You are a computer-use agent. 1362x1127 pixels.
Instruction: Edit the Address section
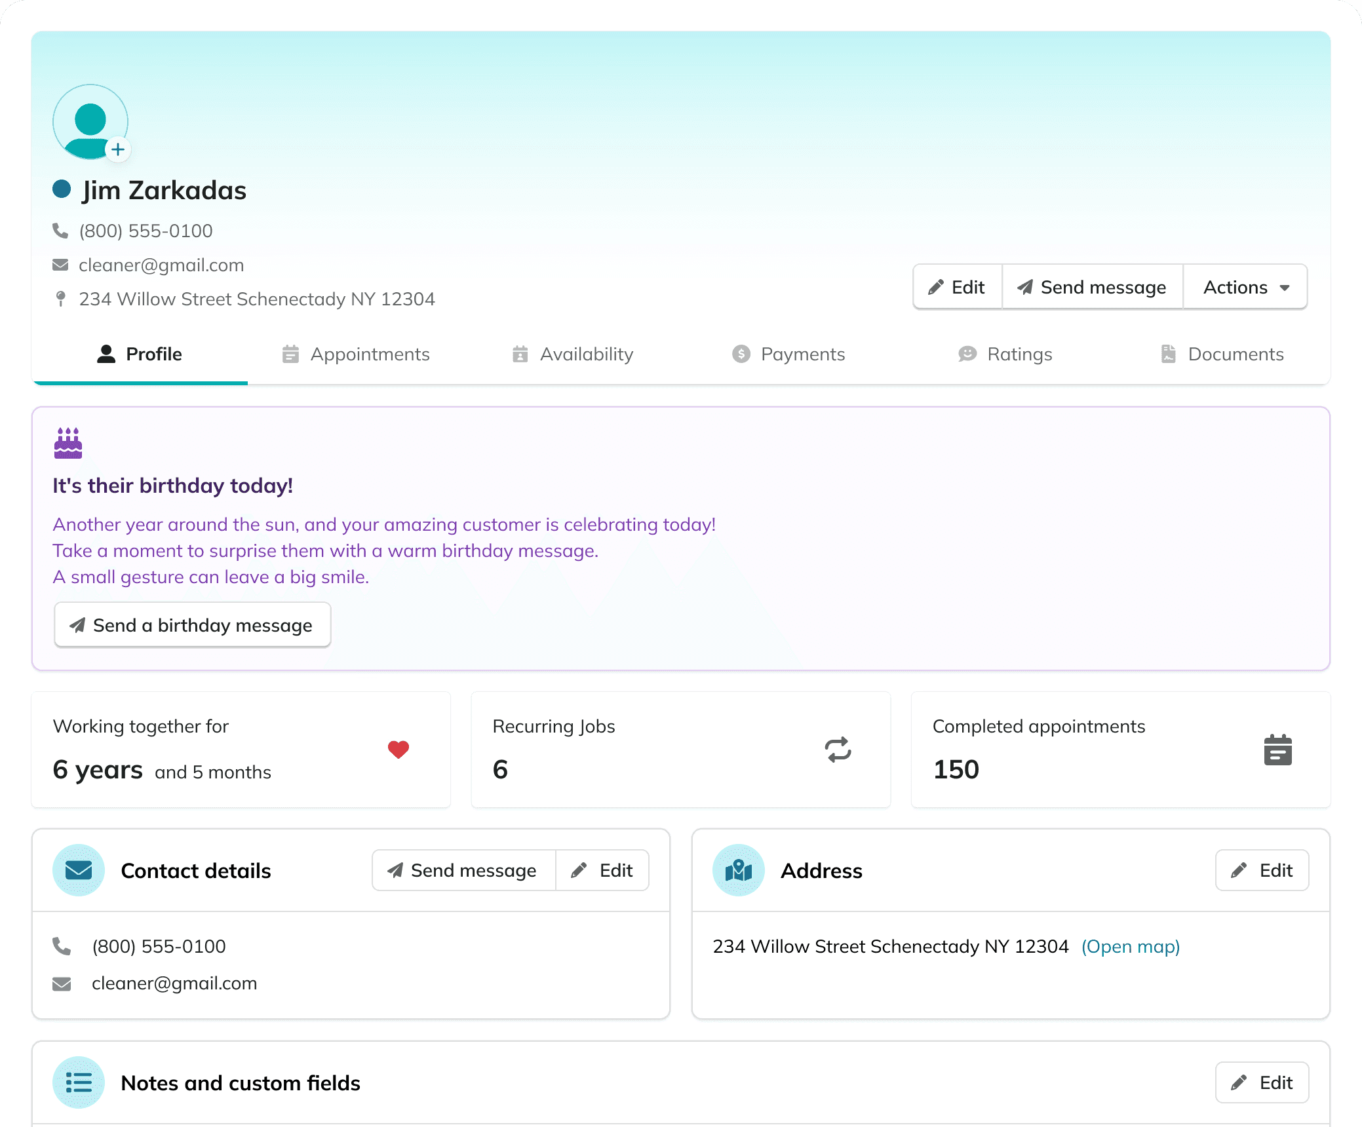coord(1262,870)
